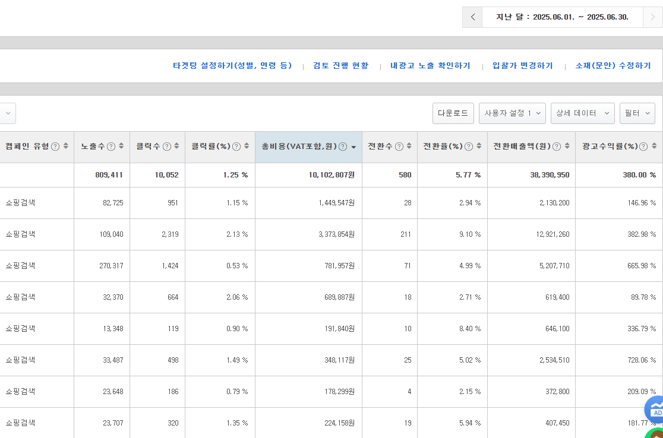Open the 필터 dropdown menu
The width and height of the screenshot is (663, 438).
(637, 113)
